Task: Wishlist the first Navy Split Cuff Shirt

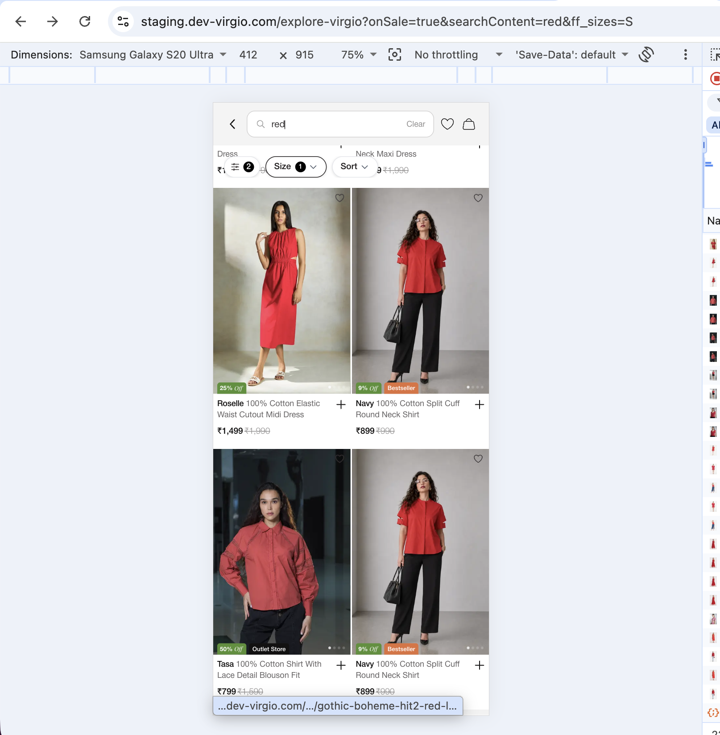Action: 478,198
